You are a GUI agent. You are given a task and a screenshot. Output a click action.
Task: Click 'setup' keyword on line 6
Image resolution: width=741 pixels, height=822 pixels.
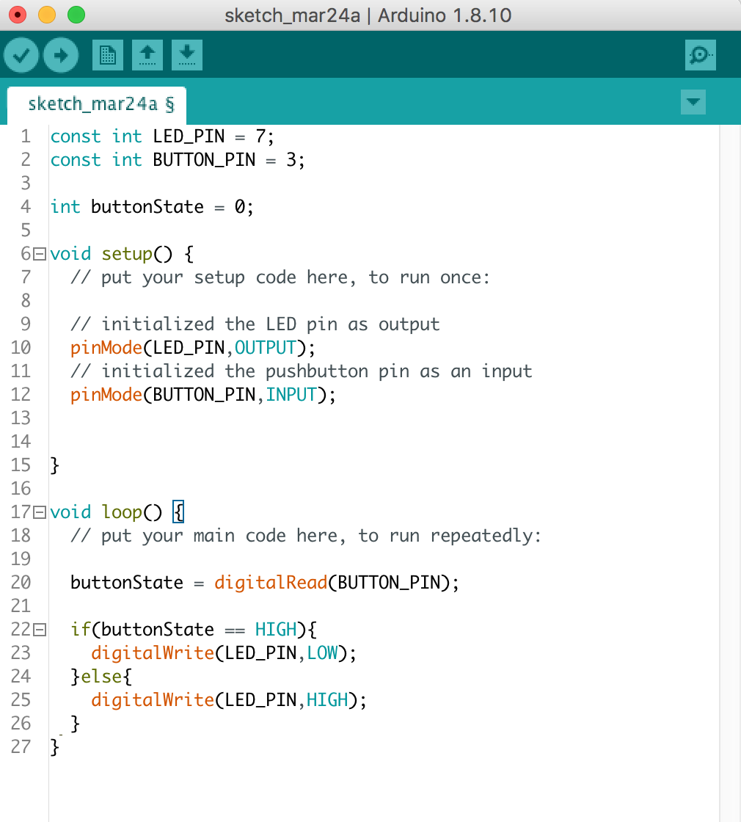click(x=127, y=255)
